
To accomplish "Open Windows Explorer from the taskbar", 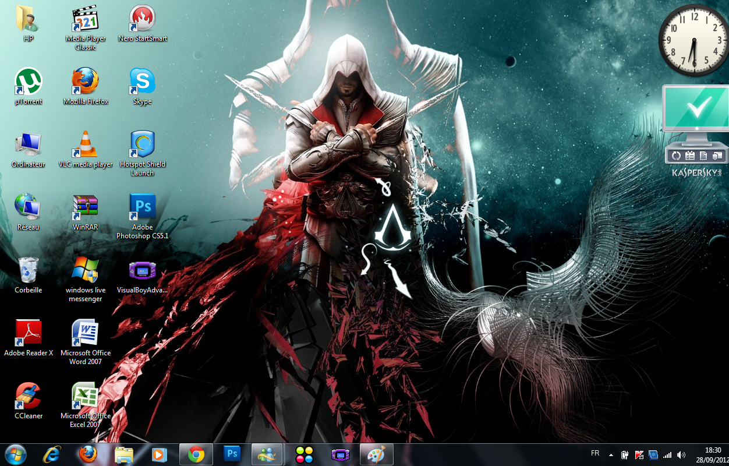I will (124, 454).
